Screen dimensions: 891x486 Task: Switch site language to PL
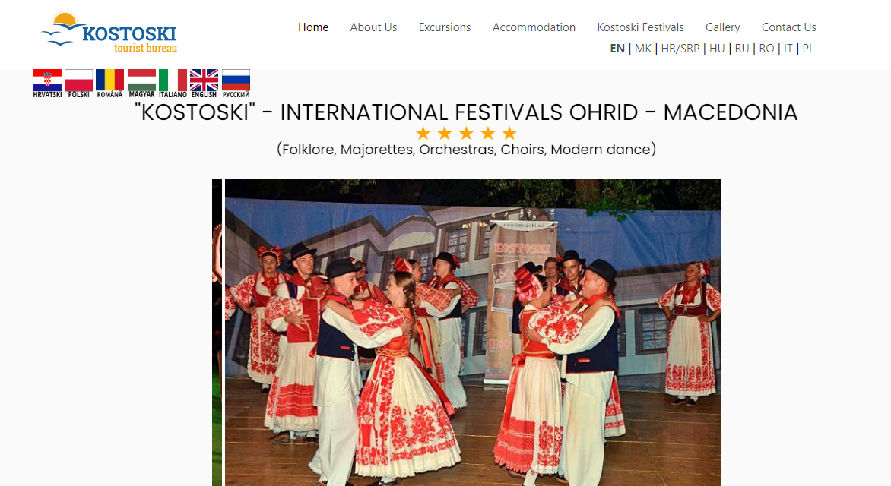click(x=808, y=49)
